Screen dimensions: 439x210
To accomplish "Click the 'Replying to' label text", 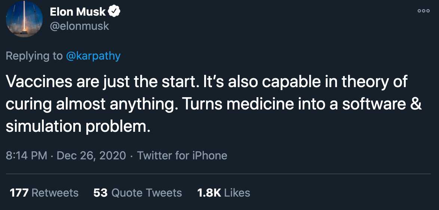I will coord(34,56).
